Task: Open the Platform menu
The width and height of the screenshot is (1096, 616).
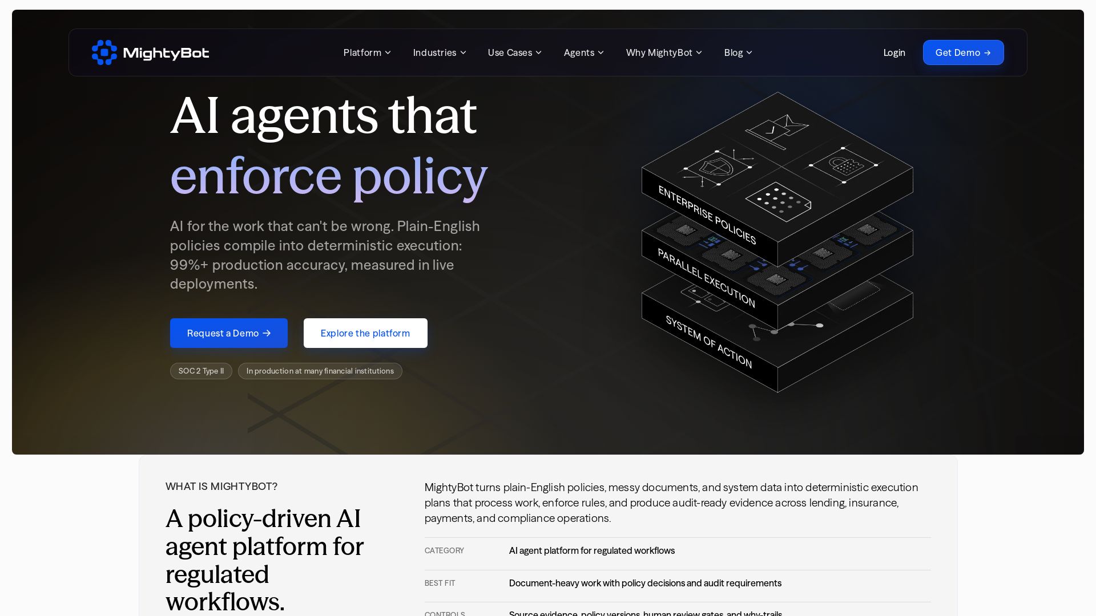Action: coord(367,52)
